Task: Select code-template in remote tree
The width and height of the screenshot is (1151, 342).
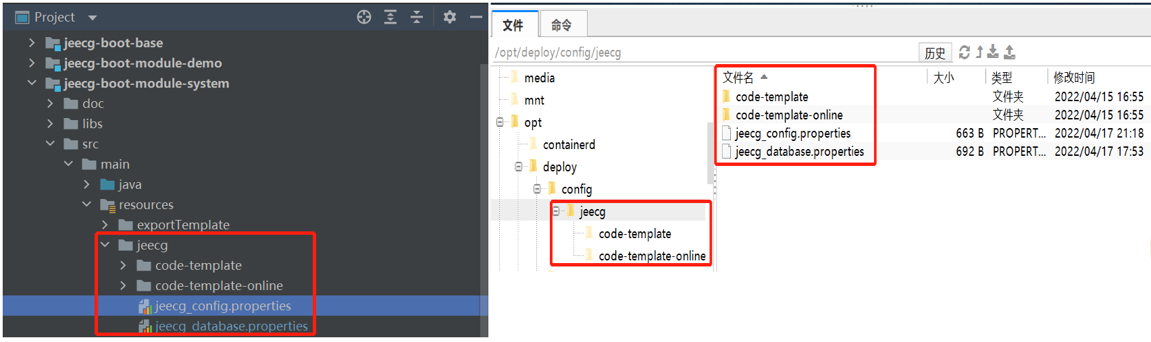Action: (x=634, y=233)
